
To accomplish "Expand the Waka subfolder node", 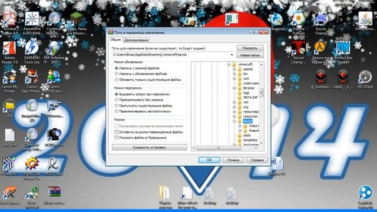I will pos(240,125).
